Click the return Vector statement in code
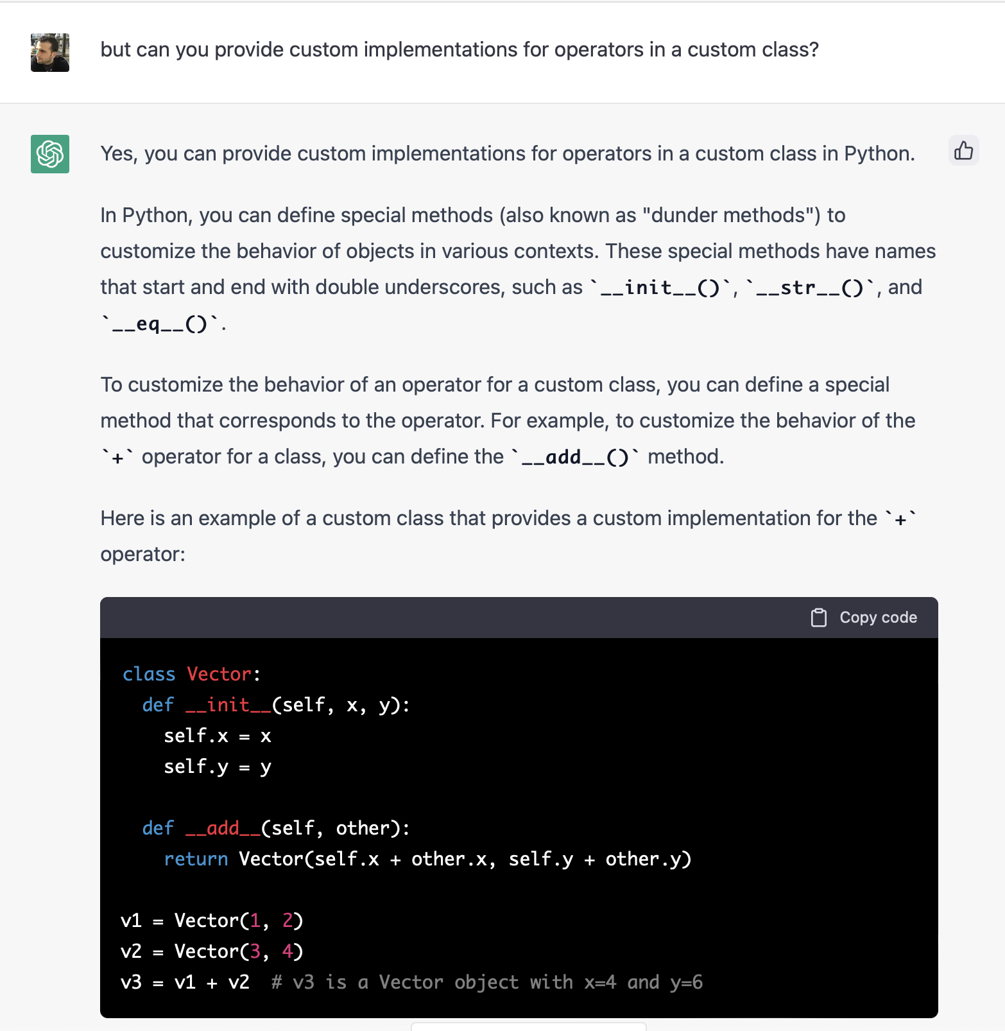 (427, 859)
